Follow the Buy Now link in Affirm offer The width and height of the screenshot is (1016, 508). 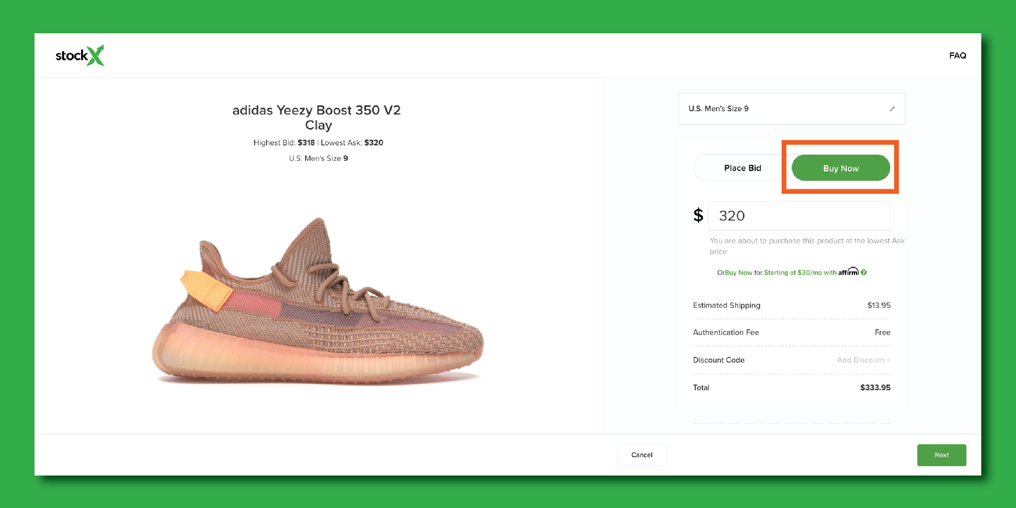pos(739,273)
